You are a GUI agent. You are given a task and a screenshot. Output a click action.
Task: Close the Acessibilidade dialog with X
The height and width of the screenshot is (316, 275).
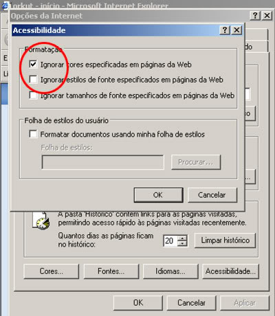coord(236,30)
